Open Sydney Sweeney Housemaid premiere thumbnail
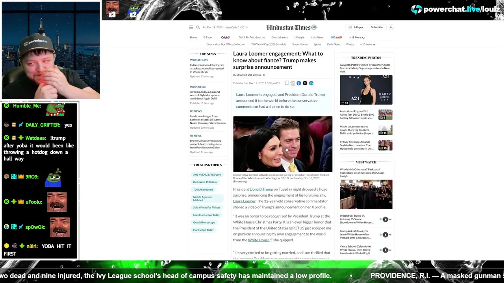 [x=385, y=145]
